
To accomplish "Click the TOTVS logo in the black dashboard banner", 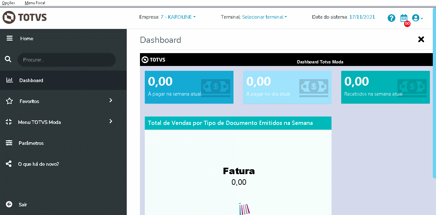I will click(x=154, y=60).
